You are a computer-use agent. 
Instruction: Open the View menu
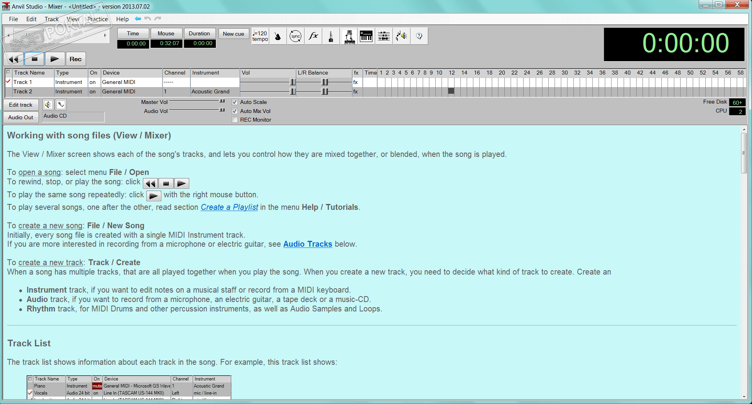click(x=73, y=19)
